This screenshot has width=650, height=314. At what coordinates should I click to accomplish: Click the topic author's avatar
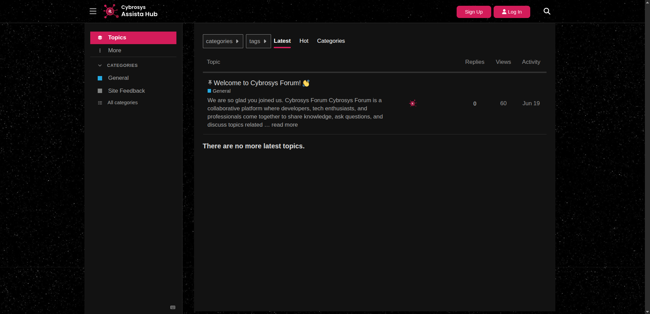coord(413,103)
